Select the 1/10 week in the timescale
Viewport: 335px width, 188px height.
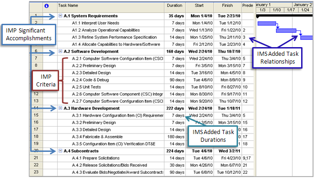click(x=276, y=10)
